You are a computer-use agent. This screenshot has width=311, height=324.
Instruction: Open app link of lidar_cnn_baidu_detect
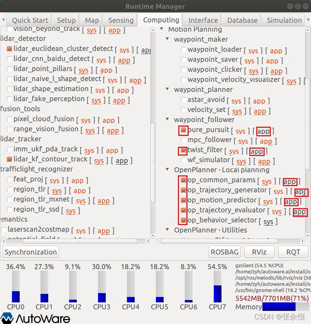pyautogui.click(x=124, y=60)
